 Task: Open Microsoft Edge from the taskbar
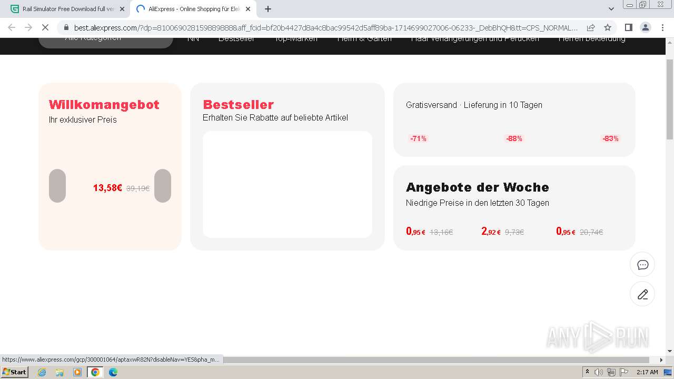tap(113, 372)
